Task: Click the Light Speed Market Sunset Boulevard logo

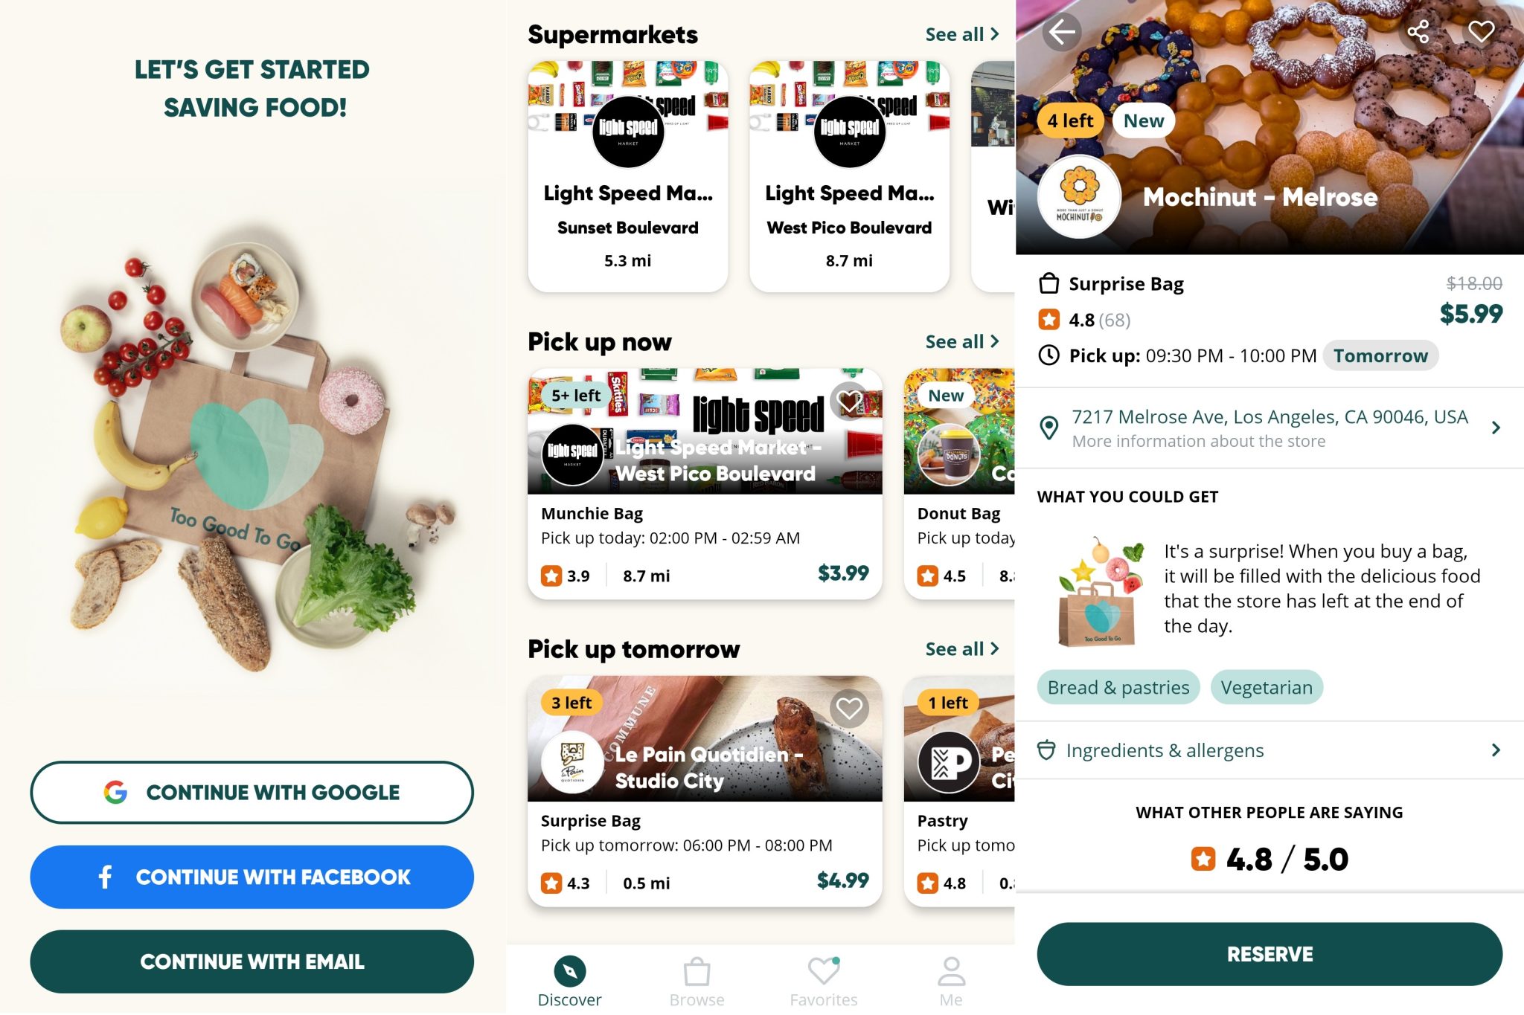Action: 628,132
